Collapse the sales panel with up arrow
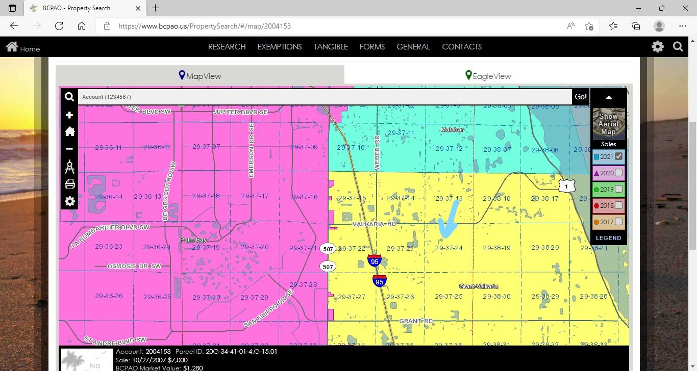The width and height of the screenshot is (697, 371). 608,97
